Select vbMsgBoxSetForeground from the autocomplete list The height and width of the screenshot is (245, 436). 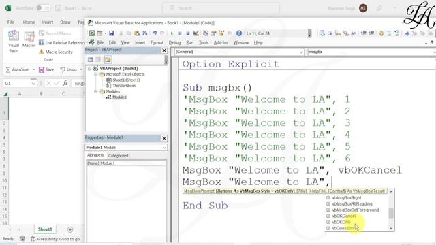pyautogui.click(x=355, y=210)
